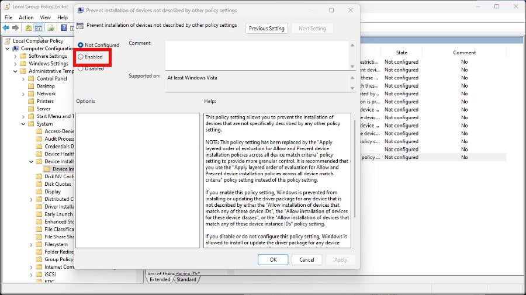Collapse the System tree node

pyautogui.click(x=23, y=124)
